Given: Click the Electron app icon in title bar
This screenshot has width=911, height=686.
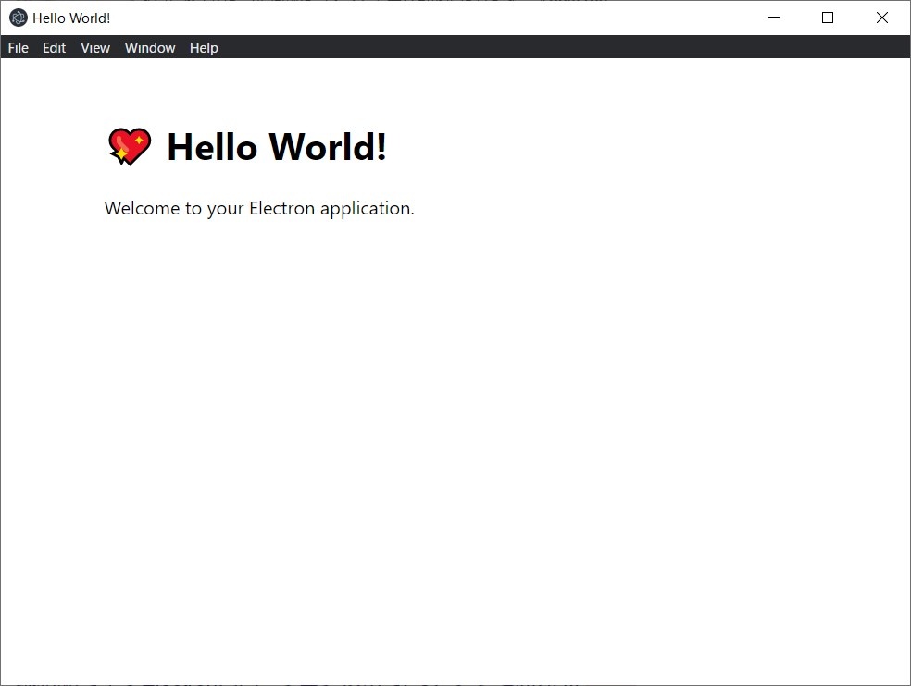Looking at the screenshot, I should point(19,18).
